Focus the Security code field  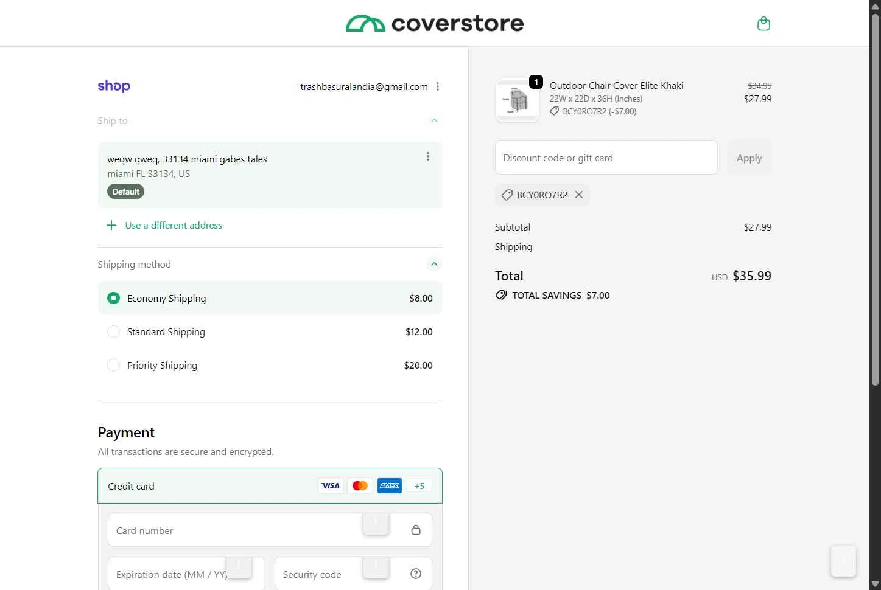tap(353, 574)
